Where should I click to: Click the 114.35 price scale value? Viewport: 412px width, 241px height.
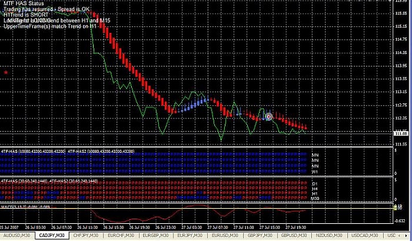401,53
